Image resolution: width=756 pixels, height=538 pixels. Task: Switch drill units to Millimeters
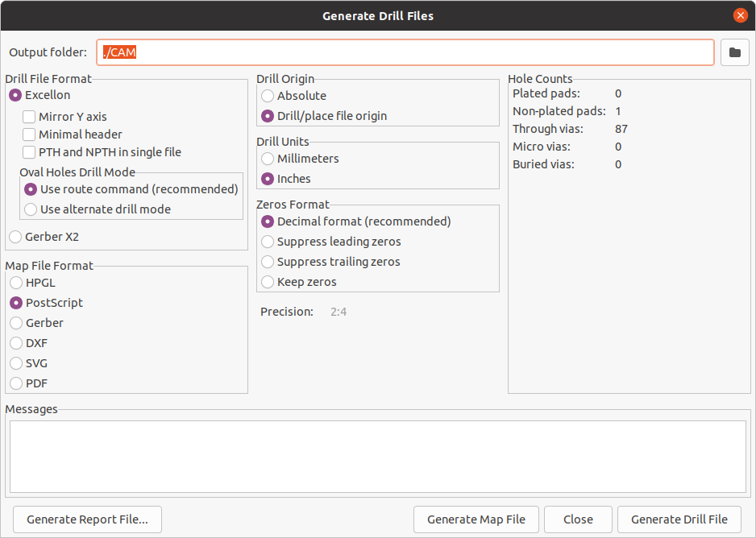tap(267, 159)
